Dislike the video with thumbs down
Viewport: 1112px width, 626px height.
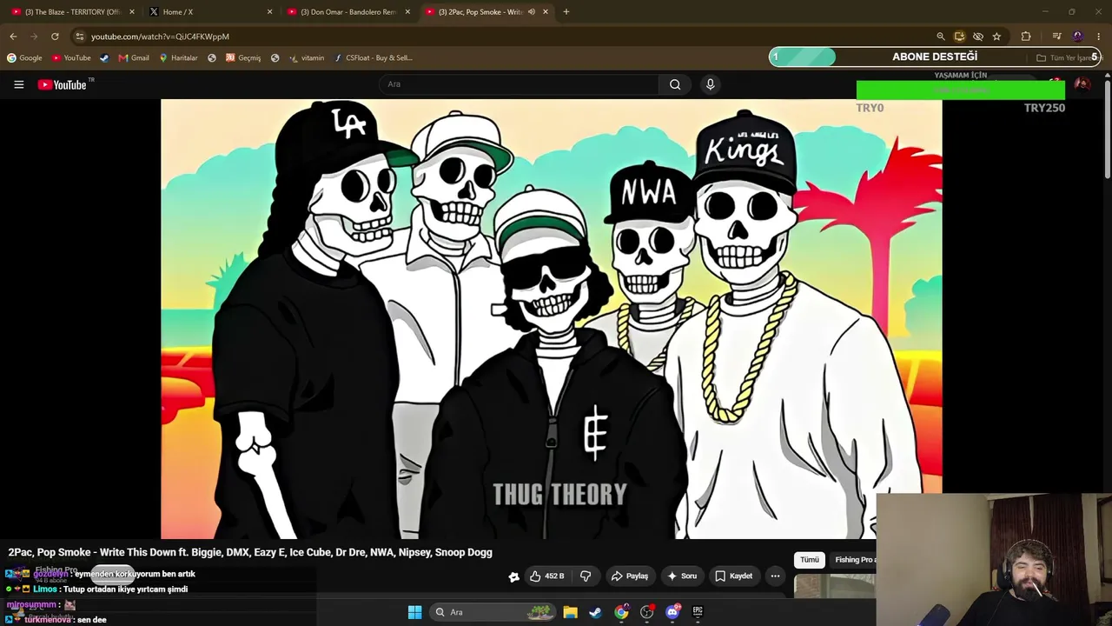[586, 576]
